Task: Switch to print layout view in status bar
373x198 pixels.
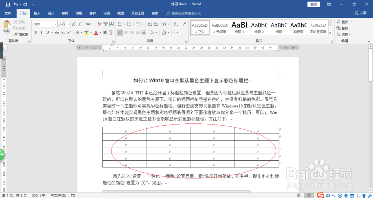Action: 309,195
